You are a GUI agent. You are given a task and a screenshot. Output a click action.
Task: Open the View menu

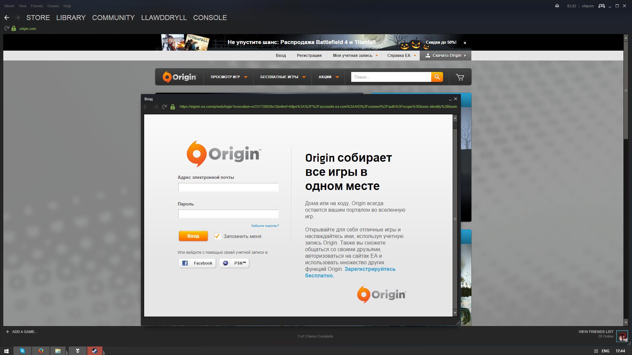(23, 6)
